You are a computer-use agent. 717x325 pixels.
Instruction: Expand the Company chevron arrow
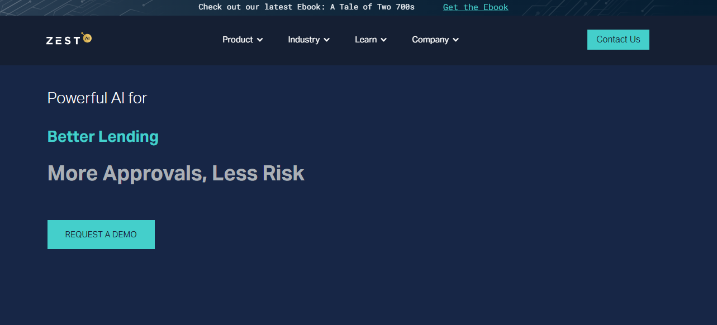(x=455, y=40)
